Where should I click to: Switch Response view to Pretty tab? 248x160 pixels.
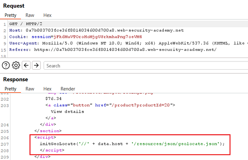point(10,89)
